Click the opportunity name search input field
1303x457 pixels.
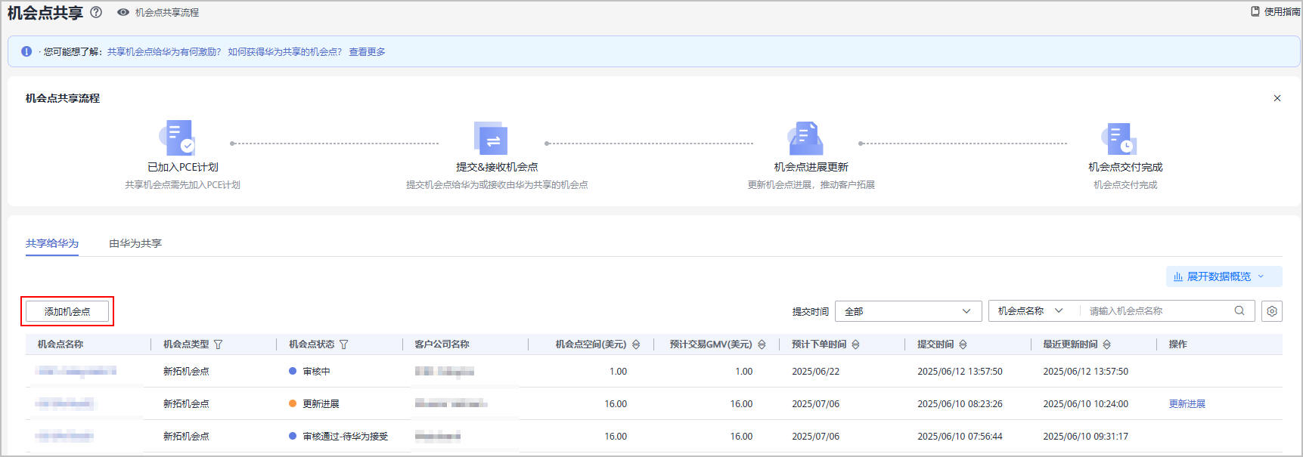click(1157, 311)
